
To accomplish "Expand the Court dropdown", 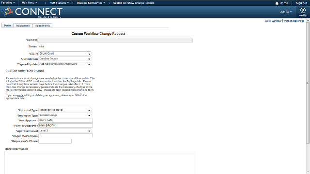I will [65, 54].
